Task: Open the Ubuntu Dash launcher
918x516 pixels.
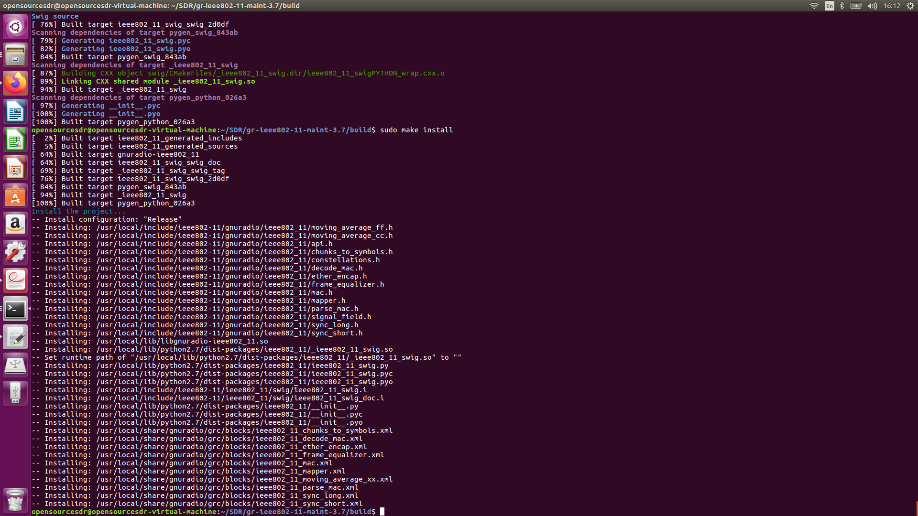Action: coord(15,27)
